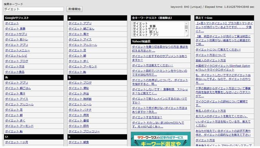Open Yahoo!知恵袋 link ダイエットする方法は？
This screenshot has width=260, height=148.
pyautogui.click(x=147, y=118)
